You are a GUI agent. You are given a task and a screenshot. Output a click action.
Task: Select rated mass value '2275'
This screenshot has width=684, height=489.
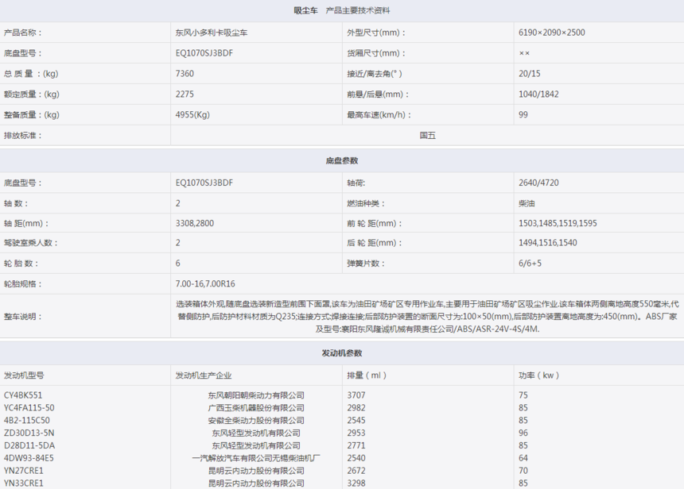coord(185,94)
